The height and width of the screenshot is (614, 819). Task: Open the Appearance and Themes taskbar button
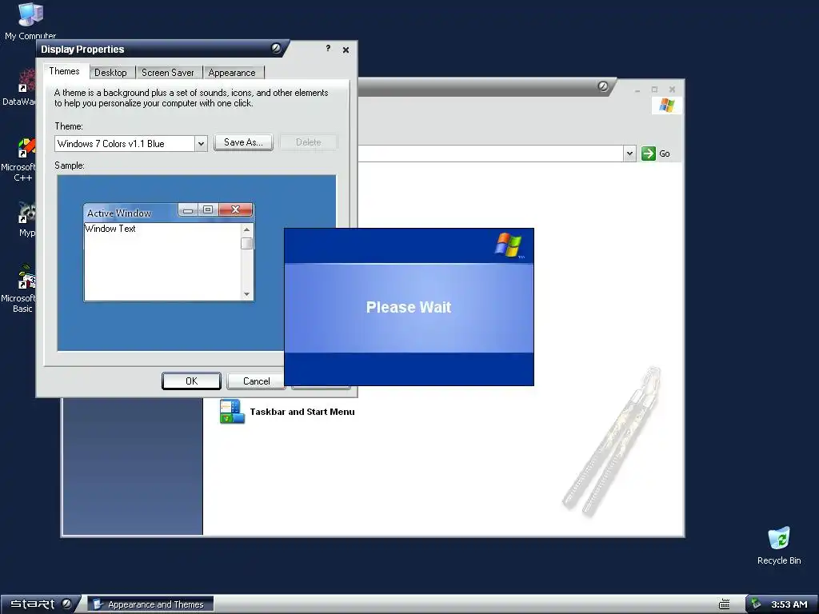click(x=150, y=604)
